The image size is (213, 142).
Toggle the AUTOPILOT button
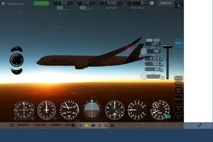41,3
